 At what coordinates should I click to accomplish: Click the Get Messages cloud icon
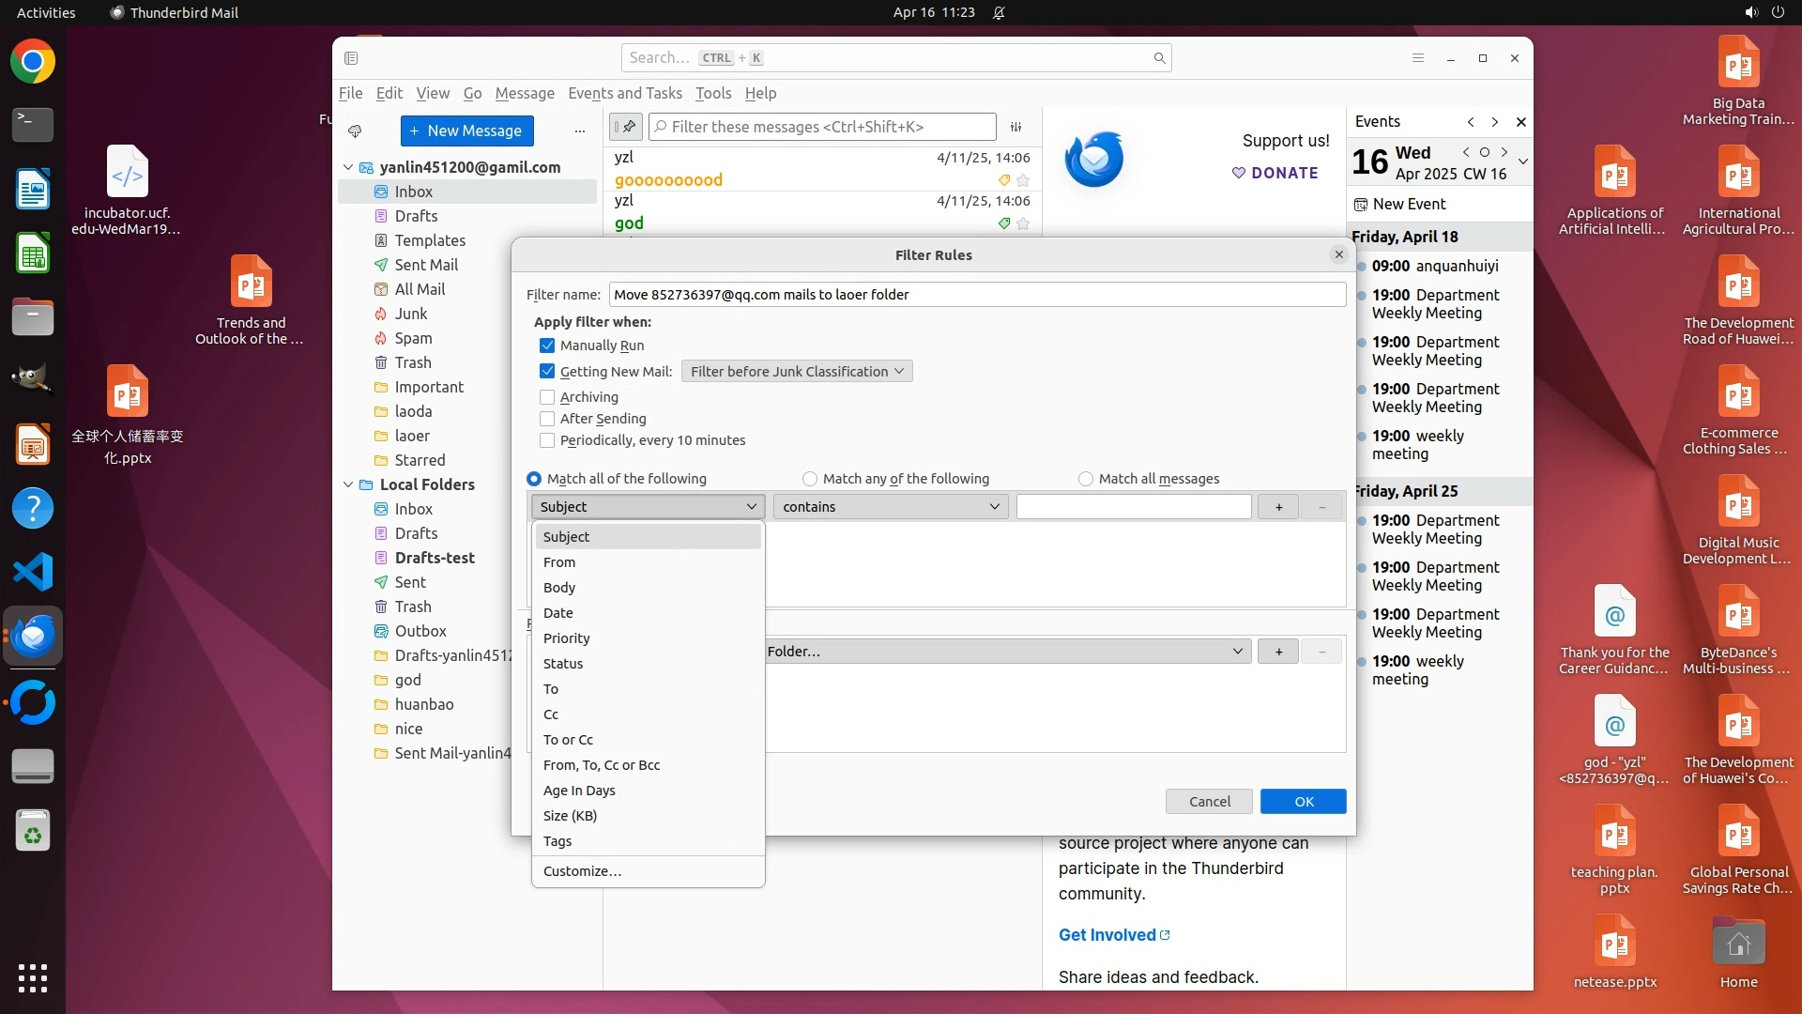(x=355, y=131)
